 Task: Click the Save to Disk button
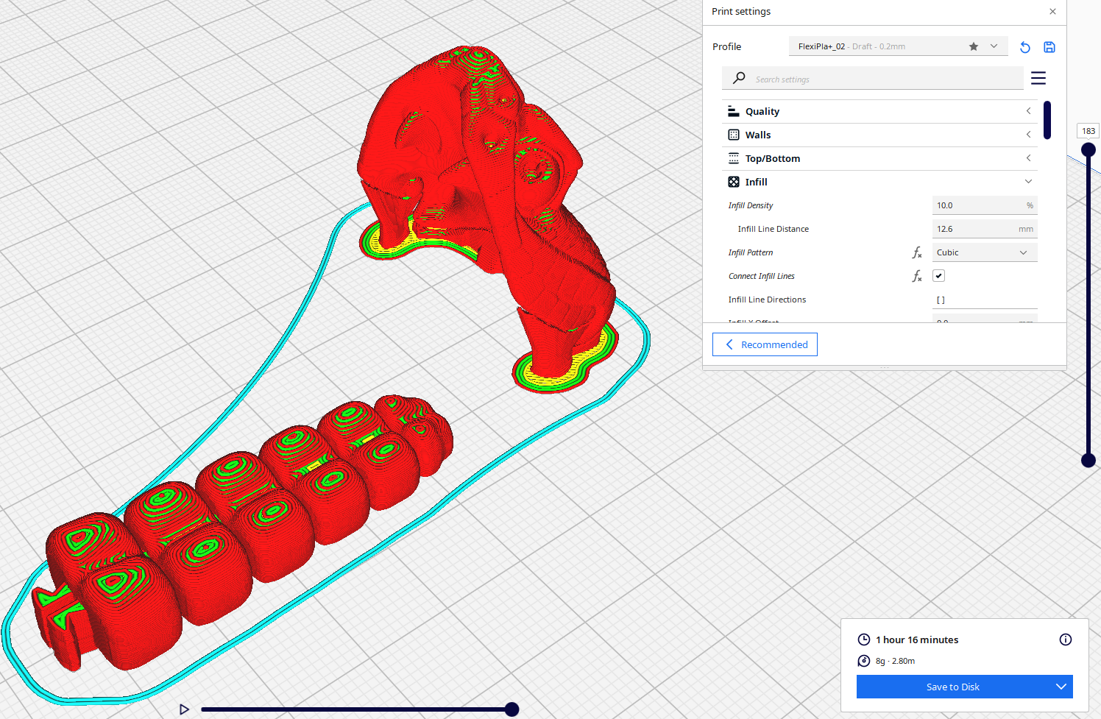953,687
